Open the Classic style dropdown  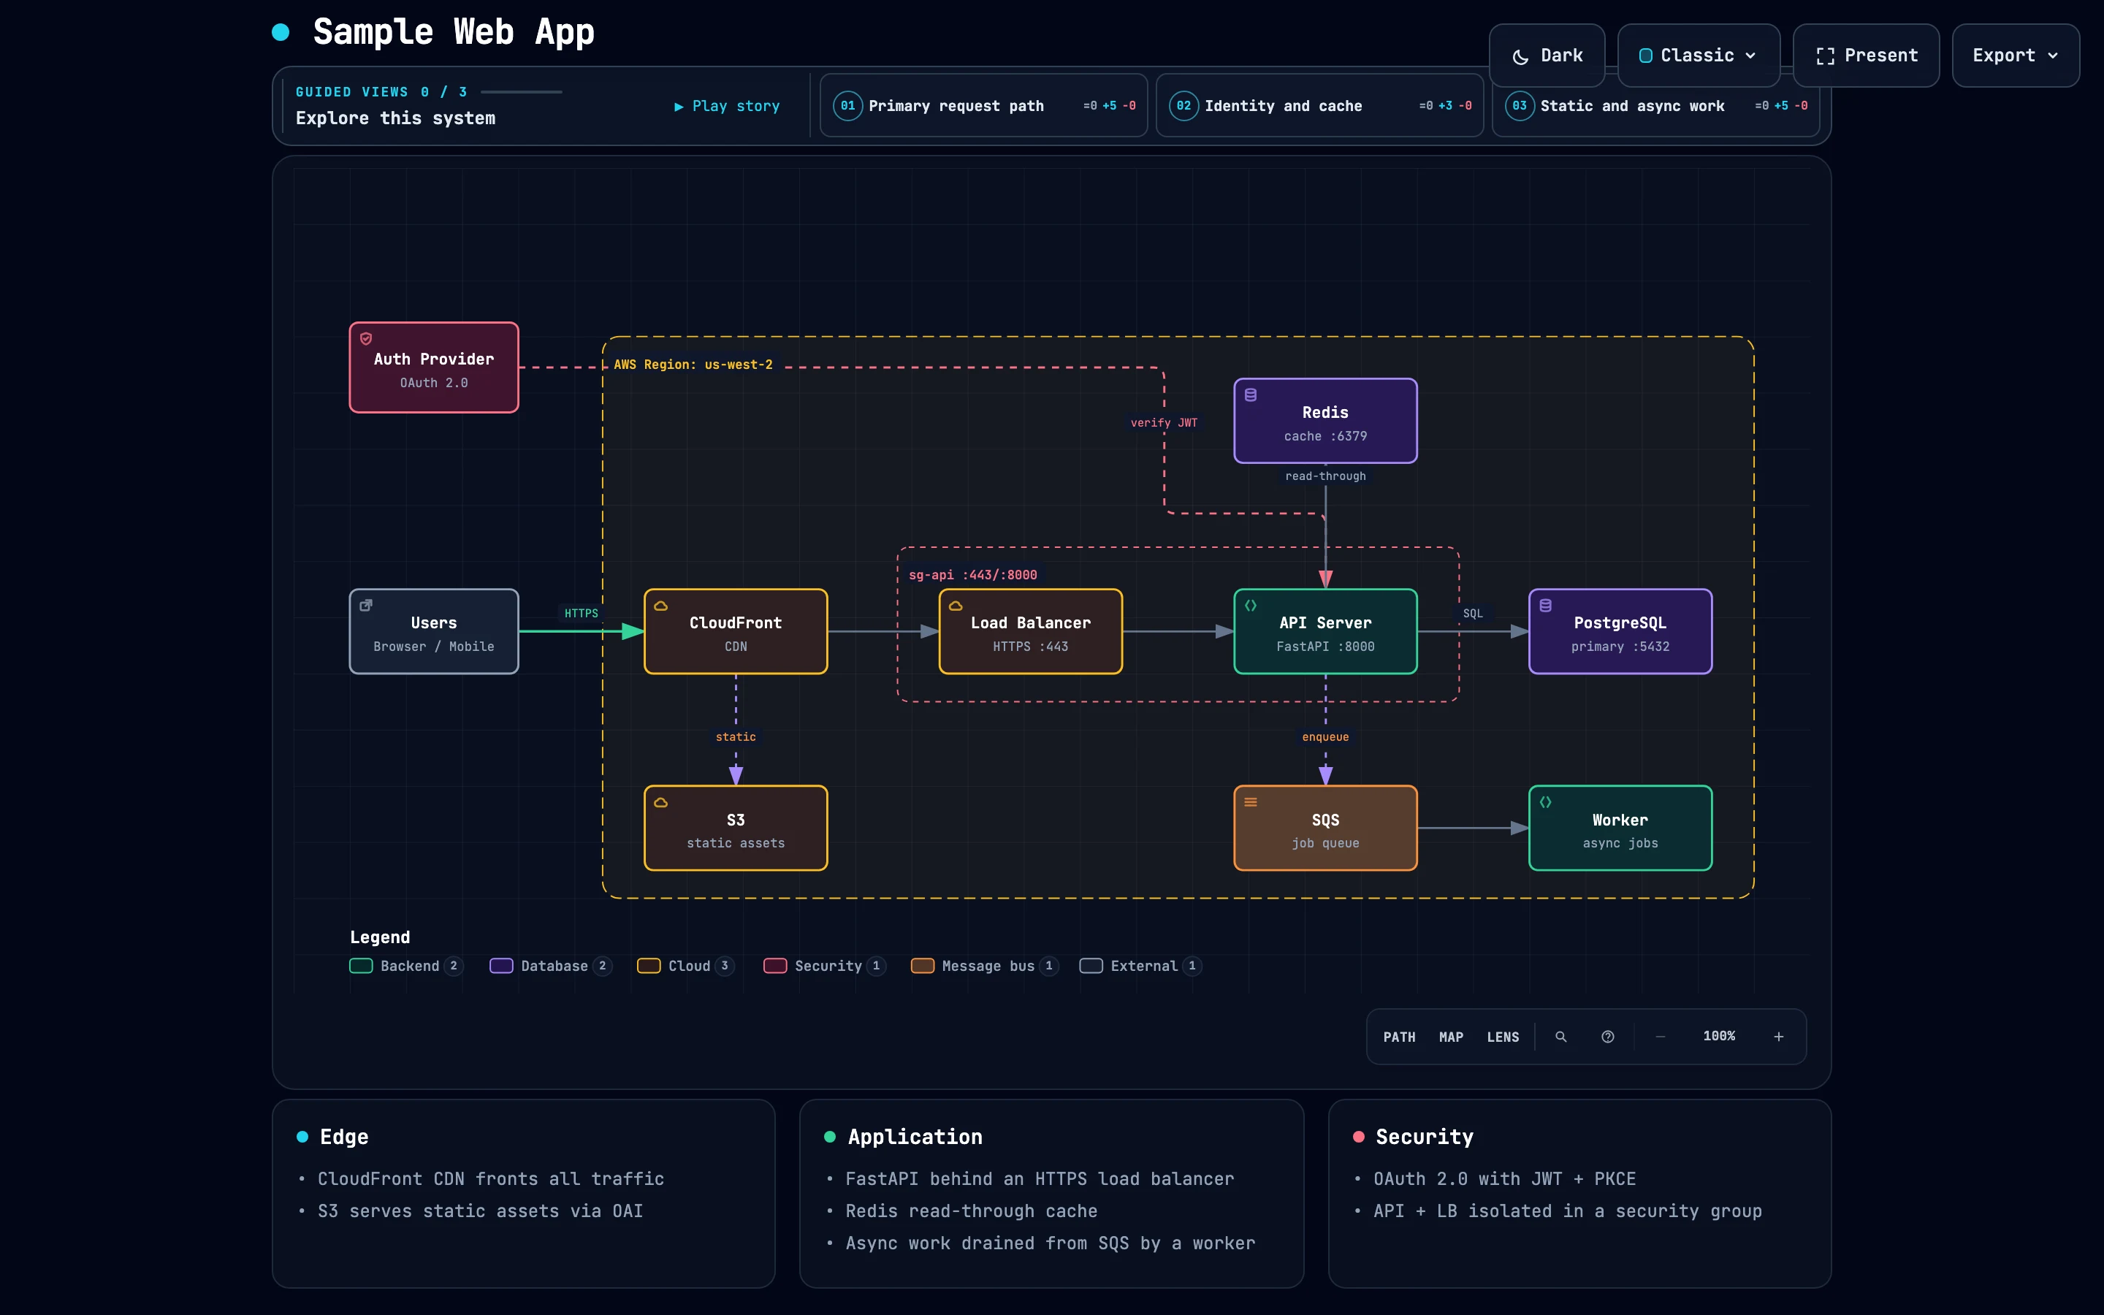click(x=1698, y=56)
